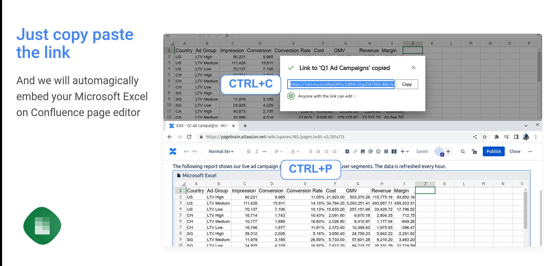Close the link copied dialog in Excel

pyautogui.click(x=414, y=68)
